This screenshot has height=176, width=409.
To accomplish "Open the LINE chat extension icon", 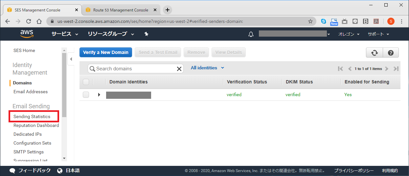I will 355,21.
